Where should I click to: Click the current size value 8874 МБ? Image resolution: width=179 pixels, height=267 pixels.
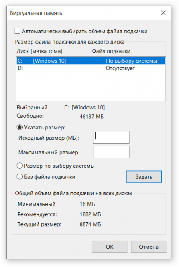(90, 224)
